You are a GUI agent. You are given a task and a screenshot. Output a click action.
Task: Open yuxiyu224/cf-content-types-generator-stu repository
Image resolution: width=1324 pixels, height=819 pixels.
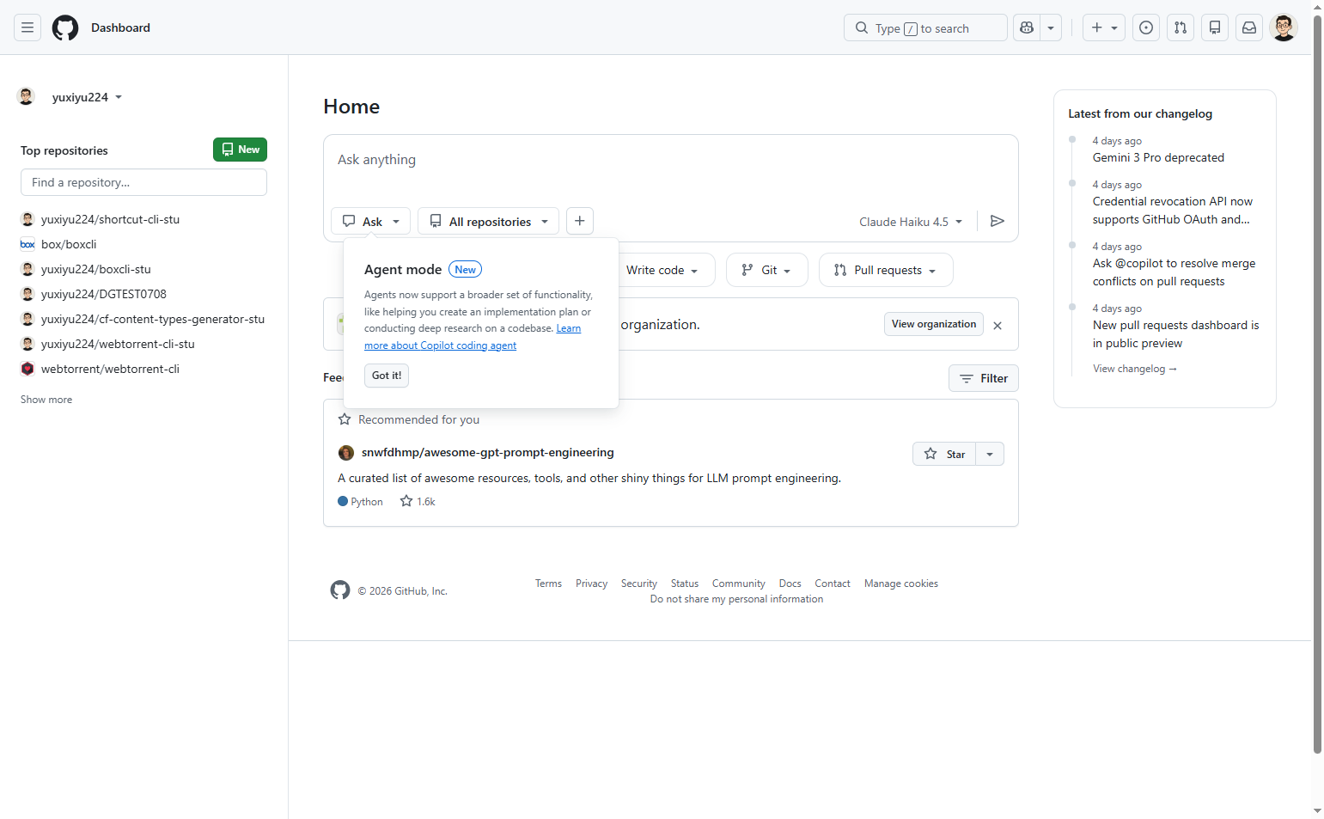click(x=153, y=319)
